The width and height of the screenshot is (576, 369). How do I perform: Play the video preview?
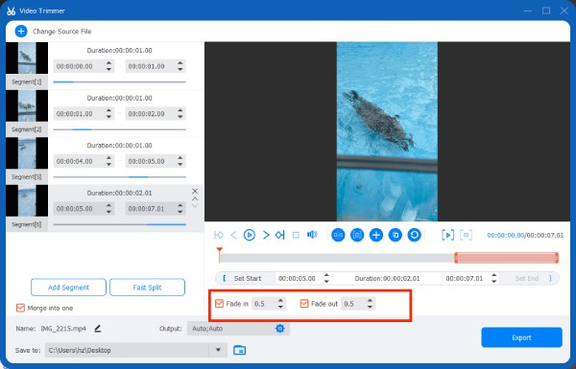point(250,235)
